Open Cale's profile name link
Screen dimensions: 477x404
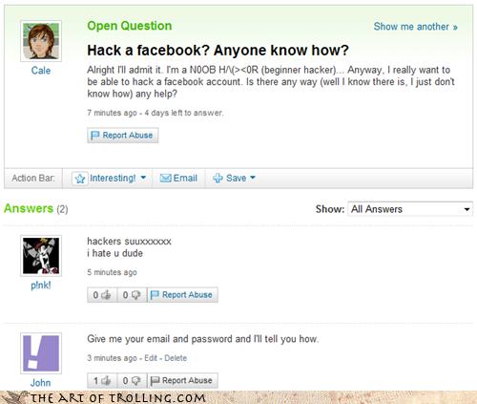[x=41, y=71]
